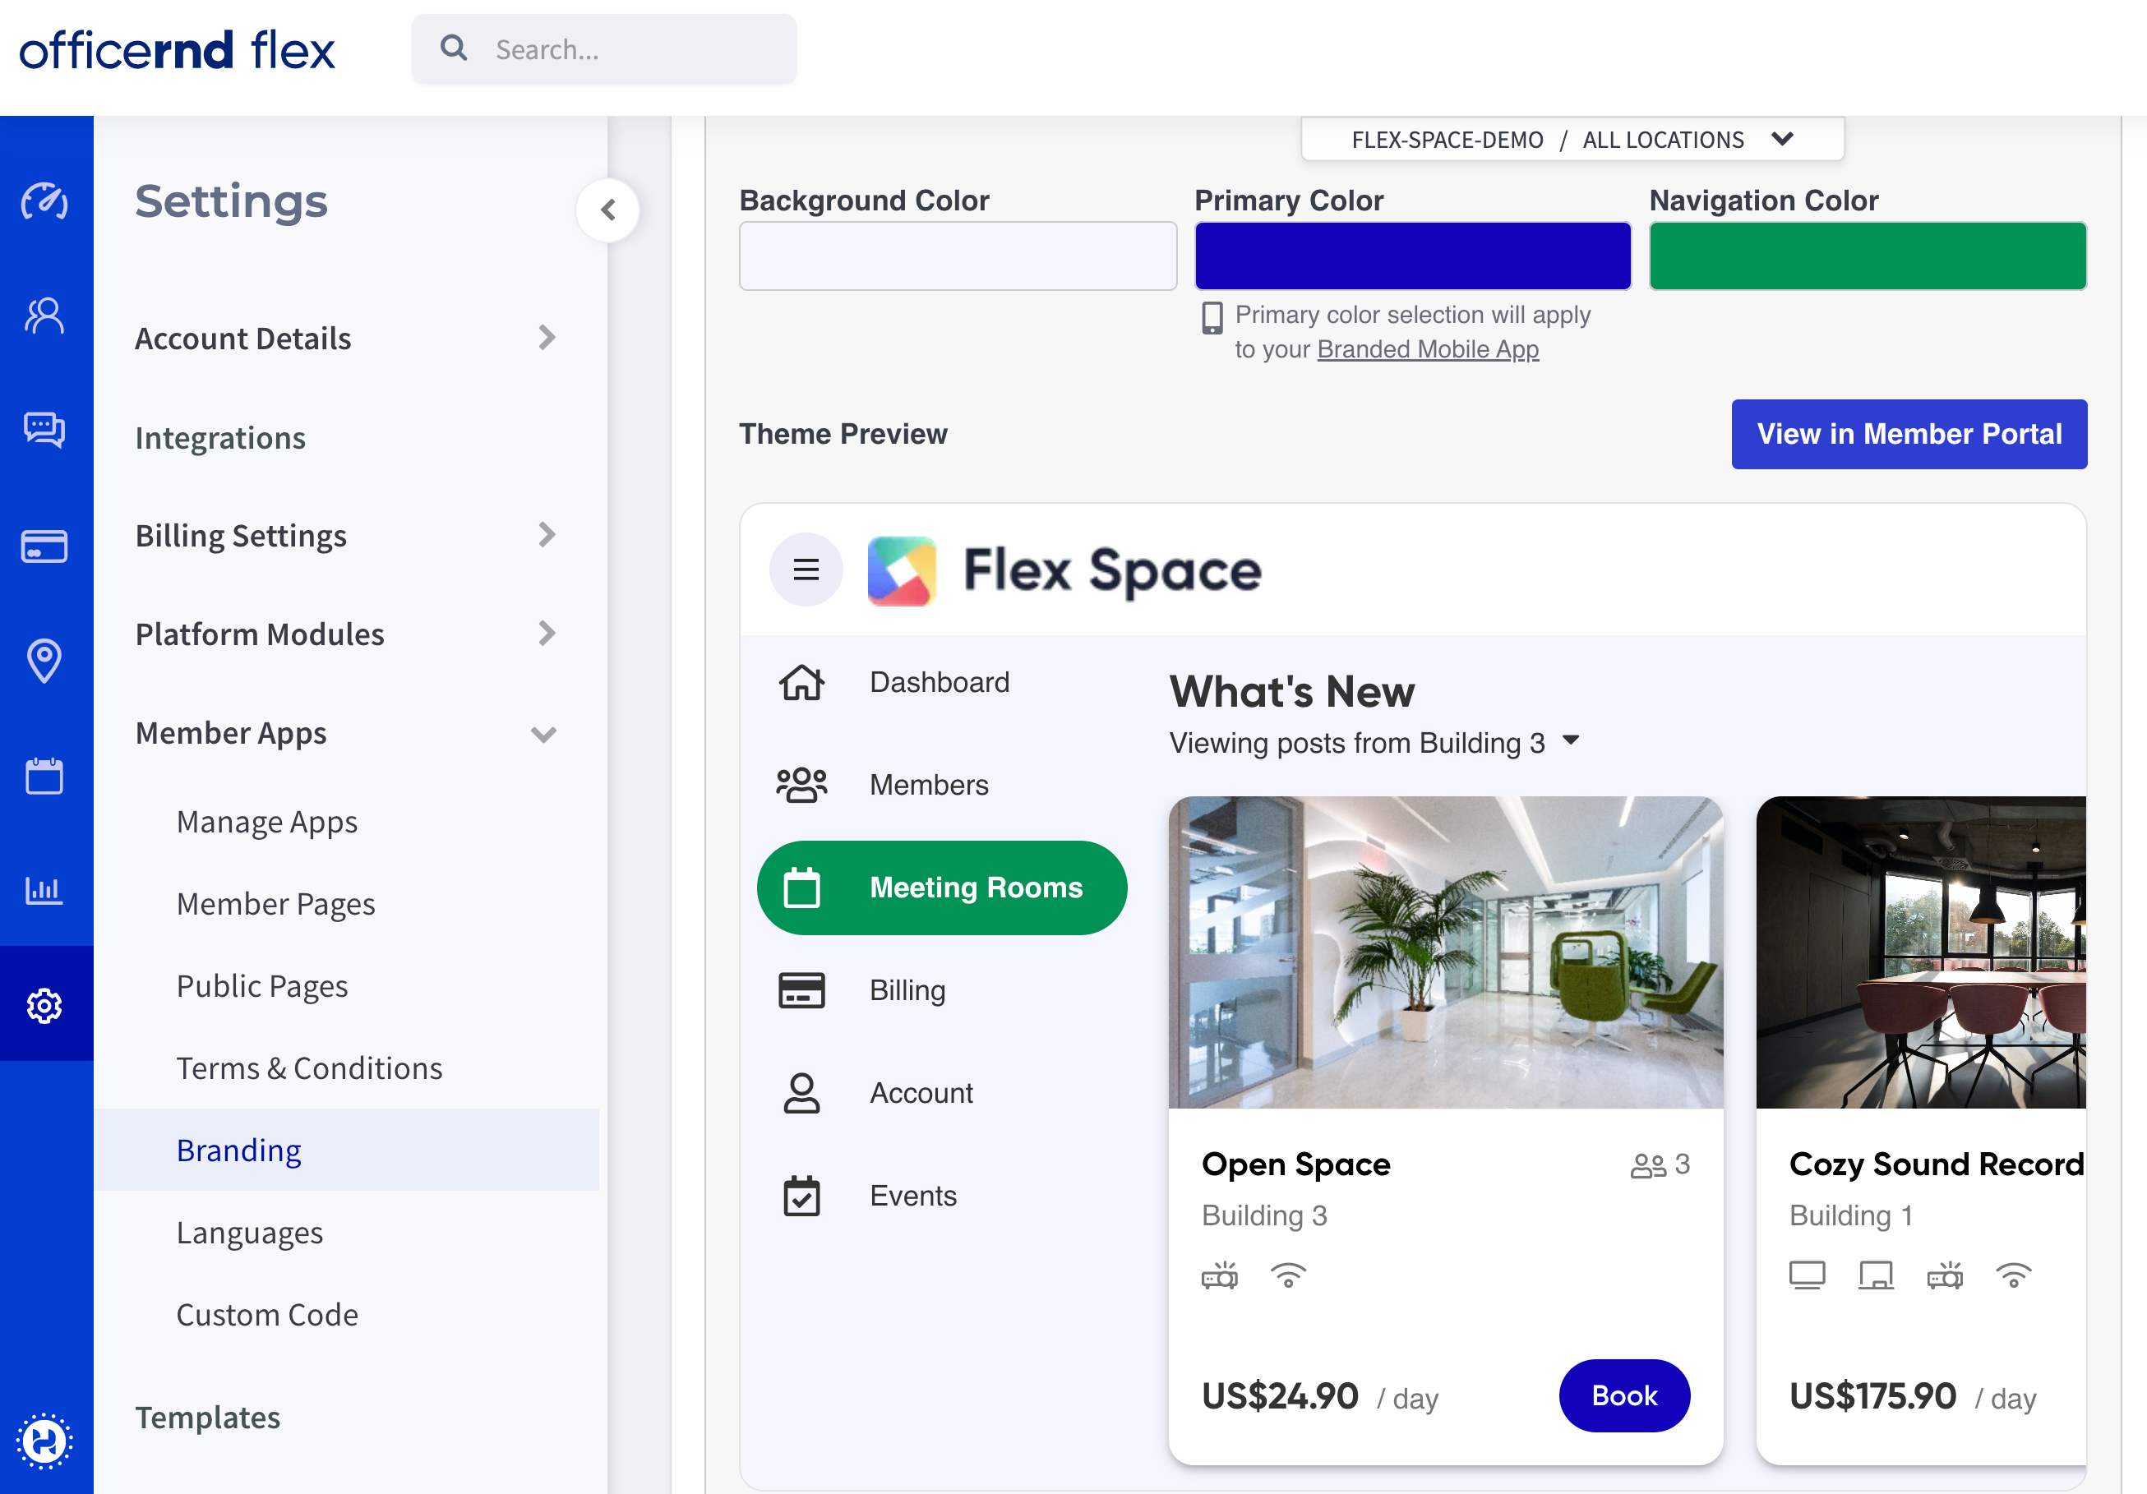Open the reports bar chart icon
The width and height of the screenshot is (2147, 1494).
[44, 890]
